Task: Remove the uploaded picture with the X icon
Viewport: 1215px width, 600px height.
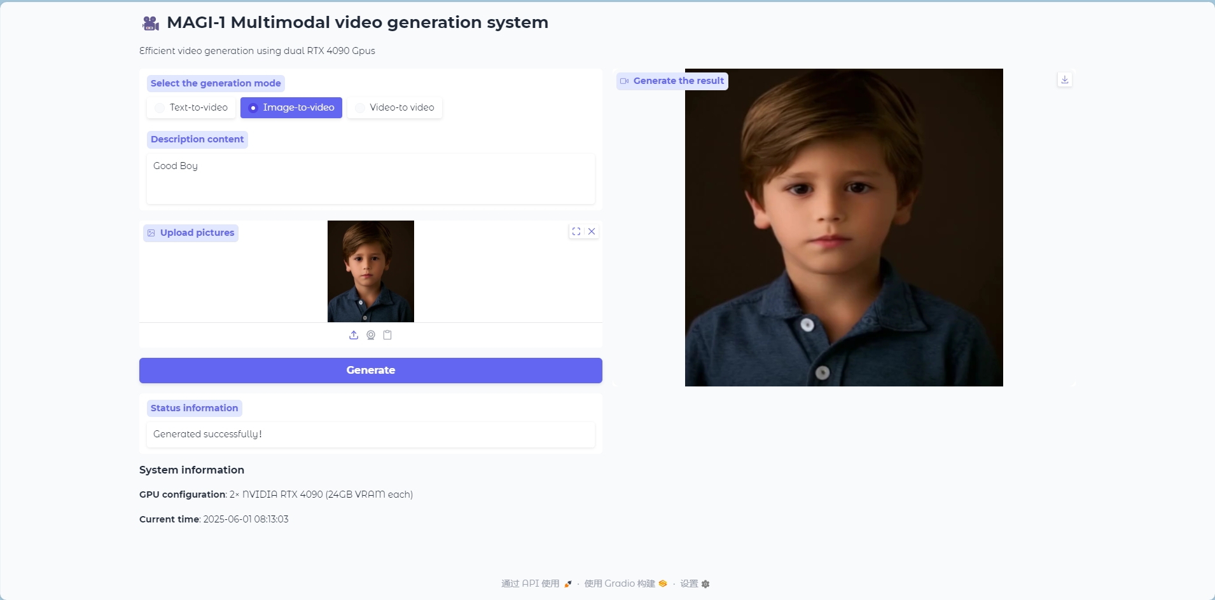Action: [592, 231]
